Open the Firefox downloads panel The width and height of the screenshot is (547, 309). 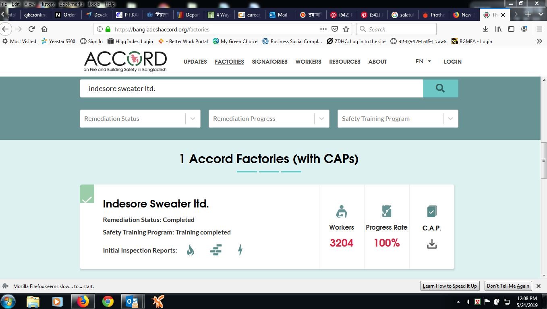[x=485, y=29]
